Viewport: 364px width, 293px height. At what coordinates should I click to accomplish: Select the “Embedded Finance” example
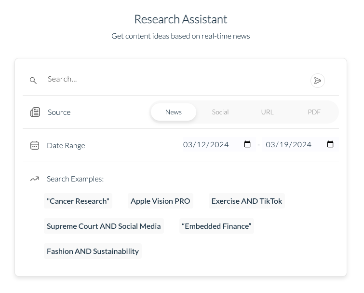coord(216,226)
